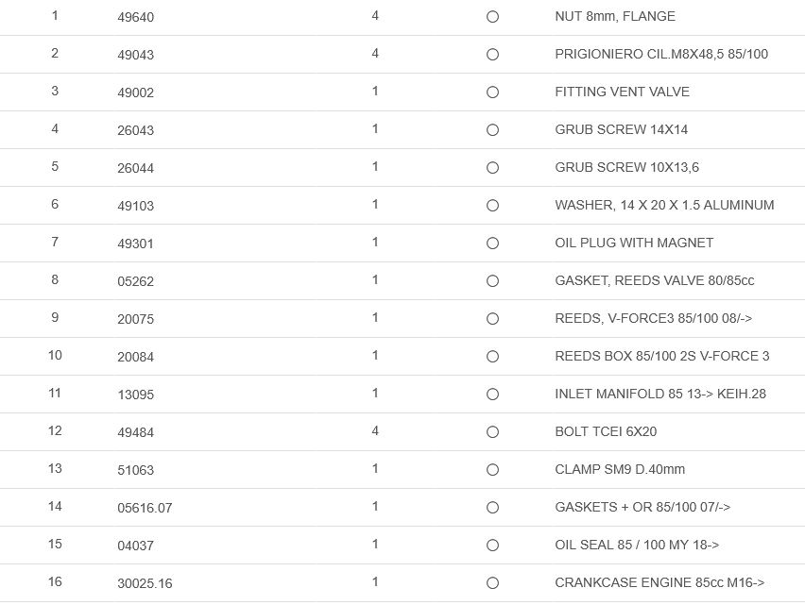The height and width of the screenshot is (605, 805).
Task: Select the CLAMP SM9 D.40mm radio button
Action: coord(492,470)
